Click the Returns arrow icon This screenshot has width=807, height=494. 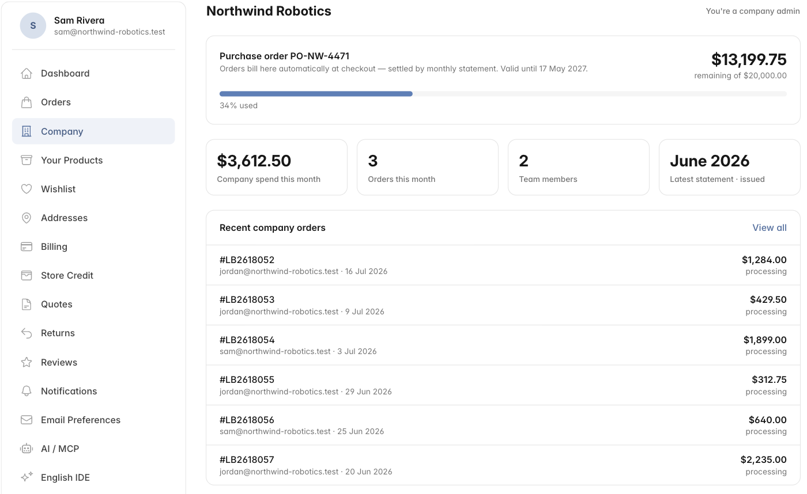[x=26, y=333]
